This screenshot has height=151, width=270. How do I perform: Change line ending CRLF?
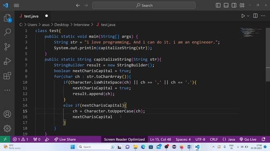(x=214, y=139)
